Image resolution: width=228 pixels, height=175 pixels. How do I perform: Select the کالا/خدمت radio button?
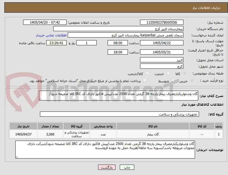click(x=148, y=73)
